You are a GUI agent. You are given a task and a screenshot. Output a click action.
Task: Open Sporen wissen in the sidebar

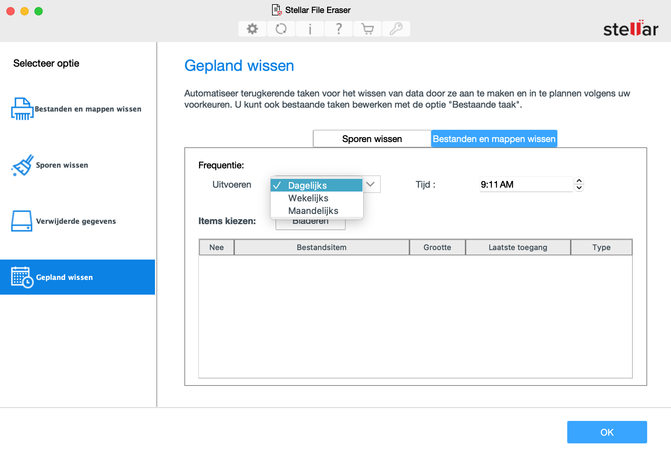coord(77,165)
